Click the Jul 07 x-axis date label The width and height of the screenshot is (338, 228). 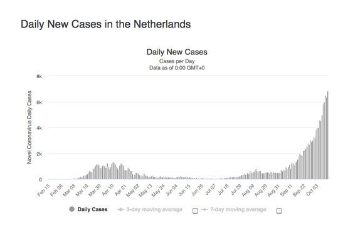[x=211, y=189]
